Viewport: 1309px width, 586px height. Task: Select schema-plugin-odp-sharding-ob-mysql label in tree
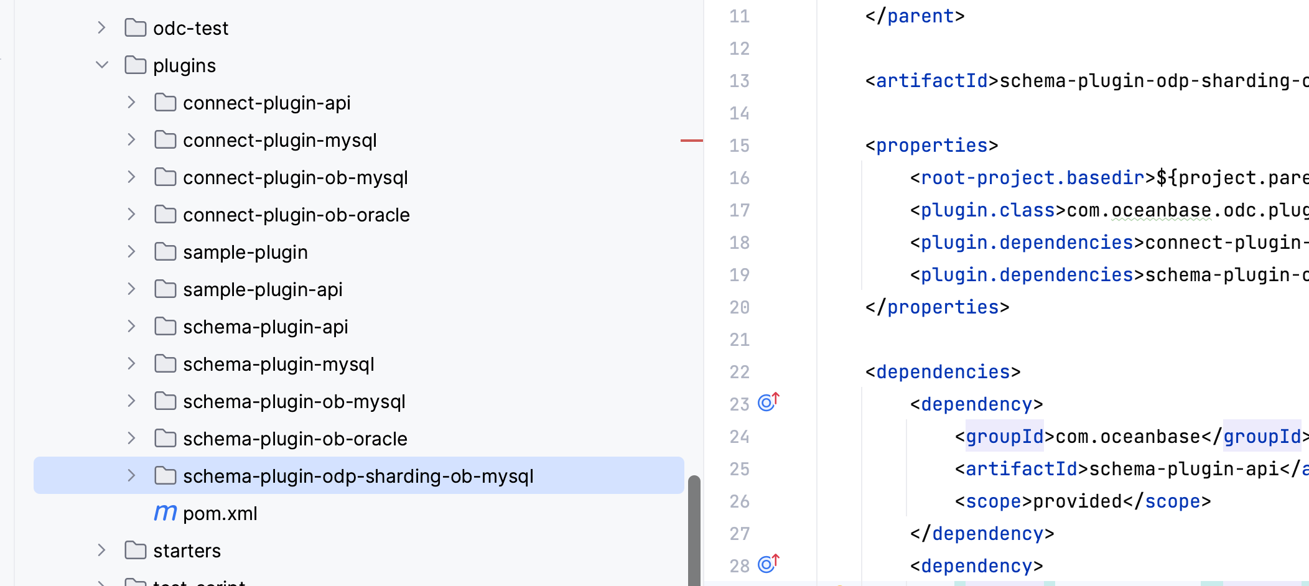click(x=358, y=477)
